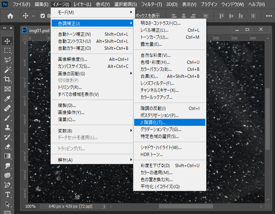Choose 色相・彩度(H)...
Viewport: 275px width, 214px height.
[170, 62]
